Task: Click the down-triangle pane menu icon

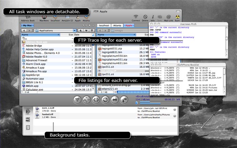Action: click(x=89, y=25)
